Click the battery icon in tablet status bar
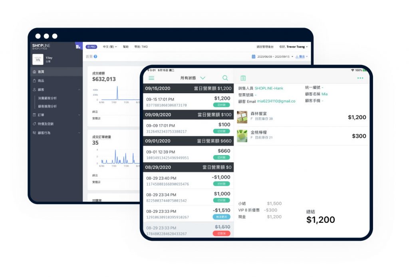The image size is (409, 277). pos(364,70)
